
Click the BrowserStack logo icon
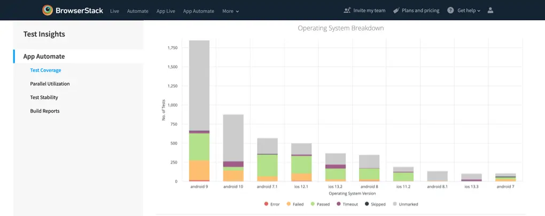pos(48,11)
